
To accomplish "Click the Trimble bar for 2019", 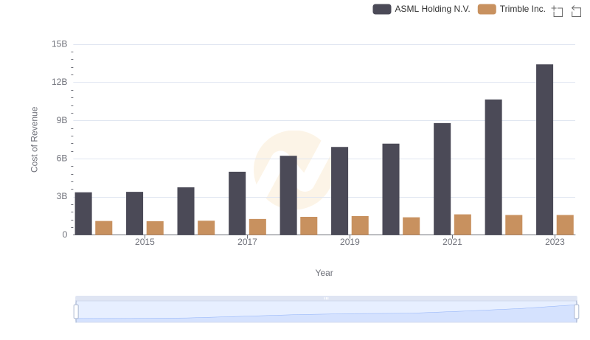I will pyautogui.click(x=360, y=226).
